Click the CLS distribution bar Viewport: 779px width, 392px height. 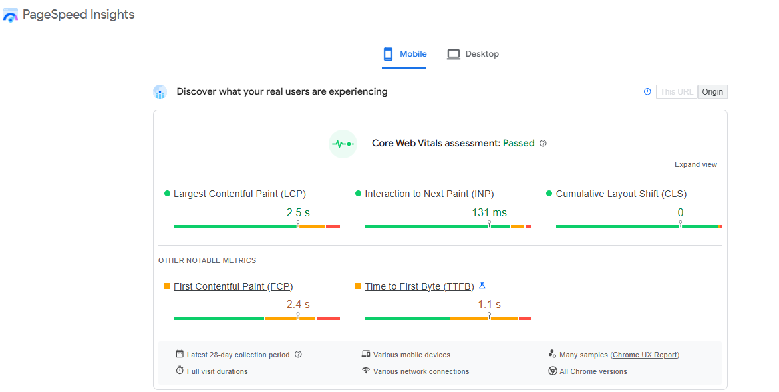[639, 226]
